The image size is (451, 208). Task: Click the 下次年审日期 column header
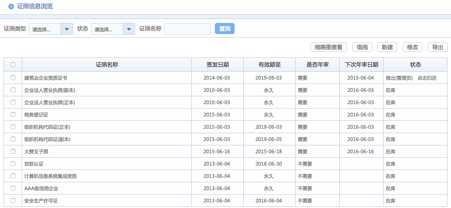(361, 65)
